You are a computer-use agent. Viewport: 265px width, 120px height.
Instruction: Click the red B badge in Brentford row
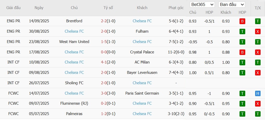(x=242, y=21)
